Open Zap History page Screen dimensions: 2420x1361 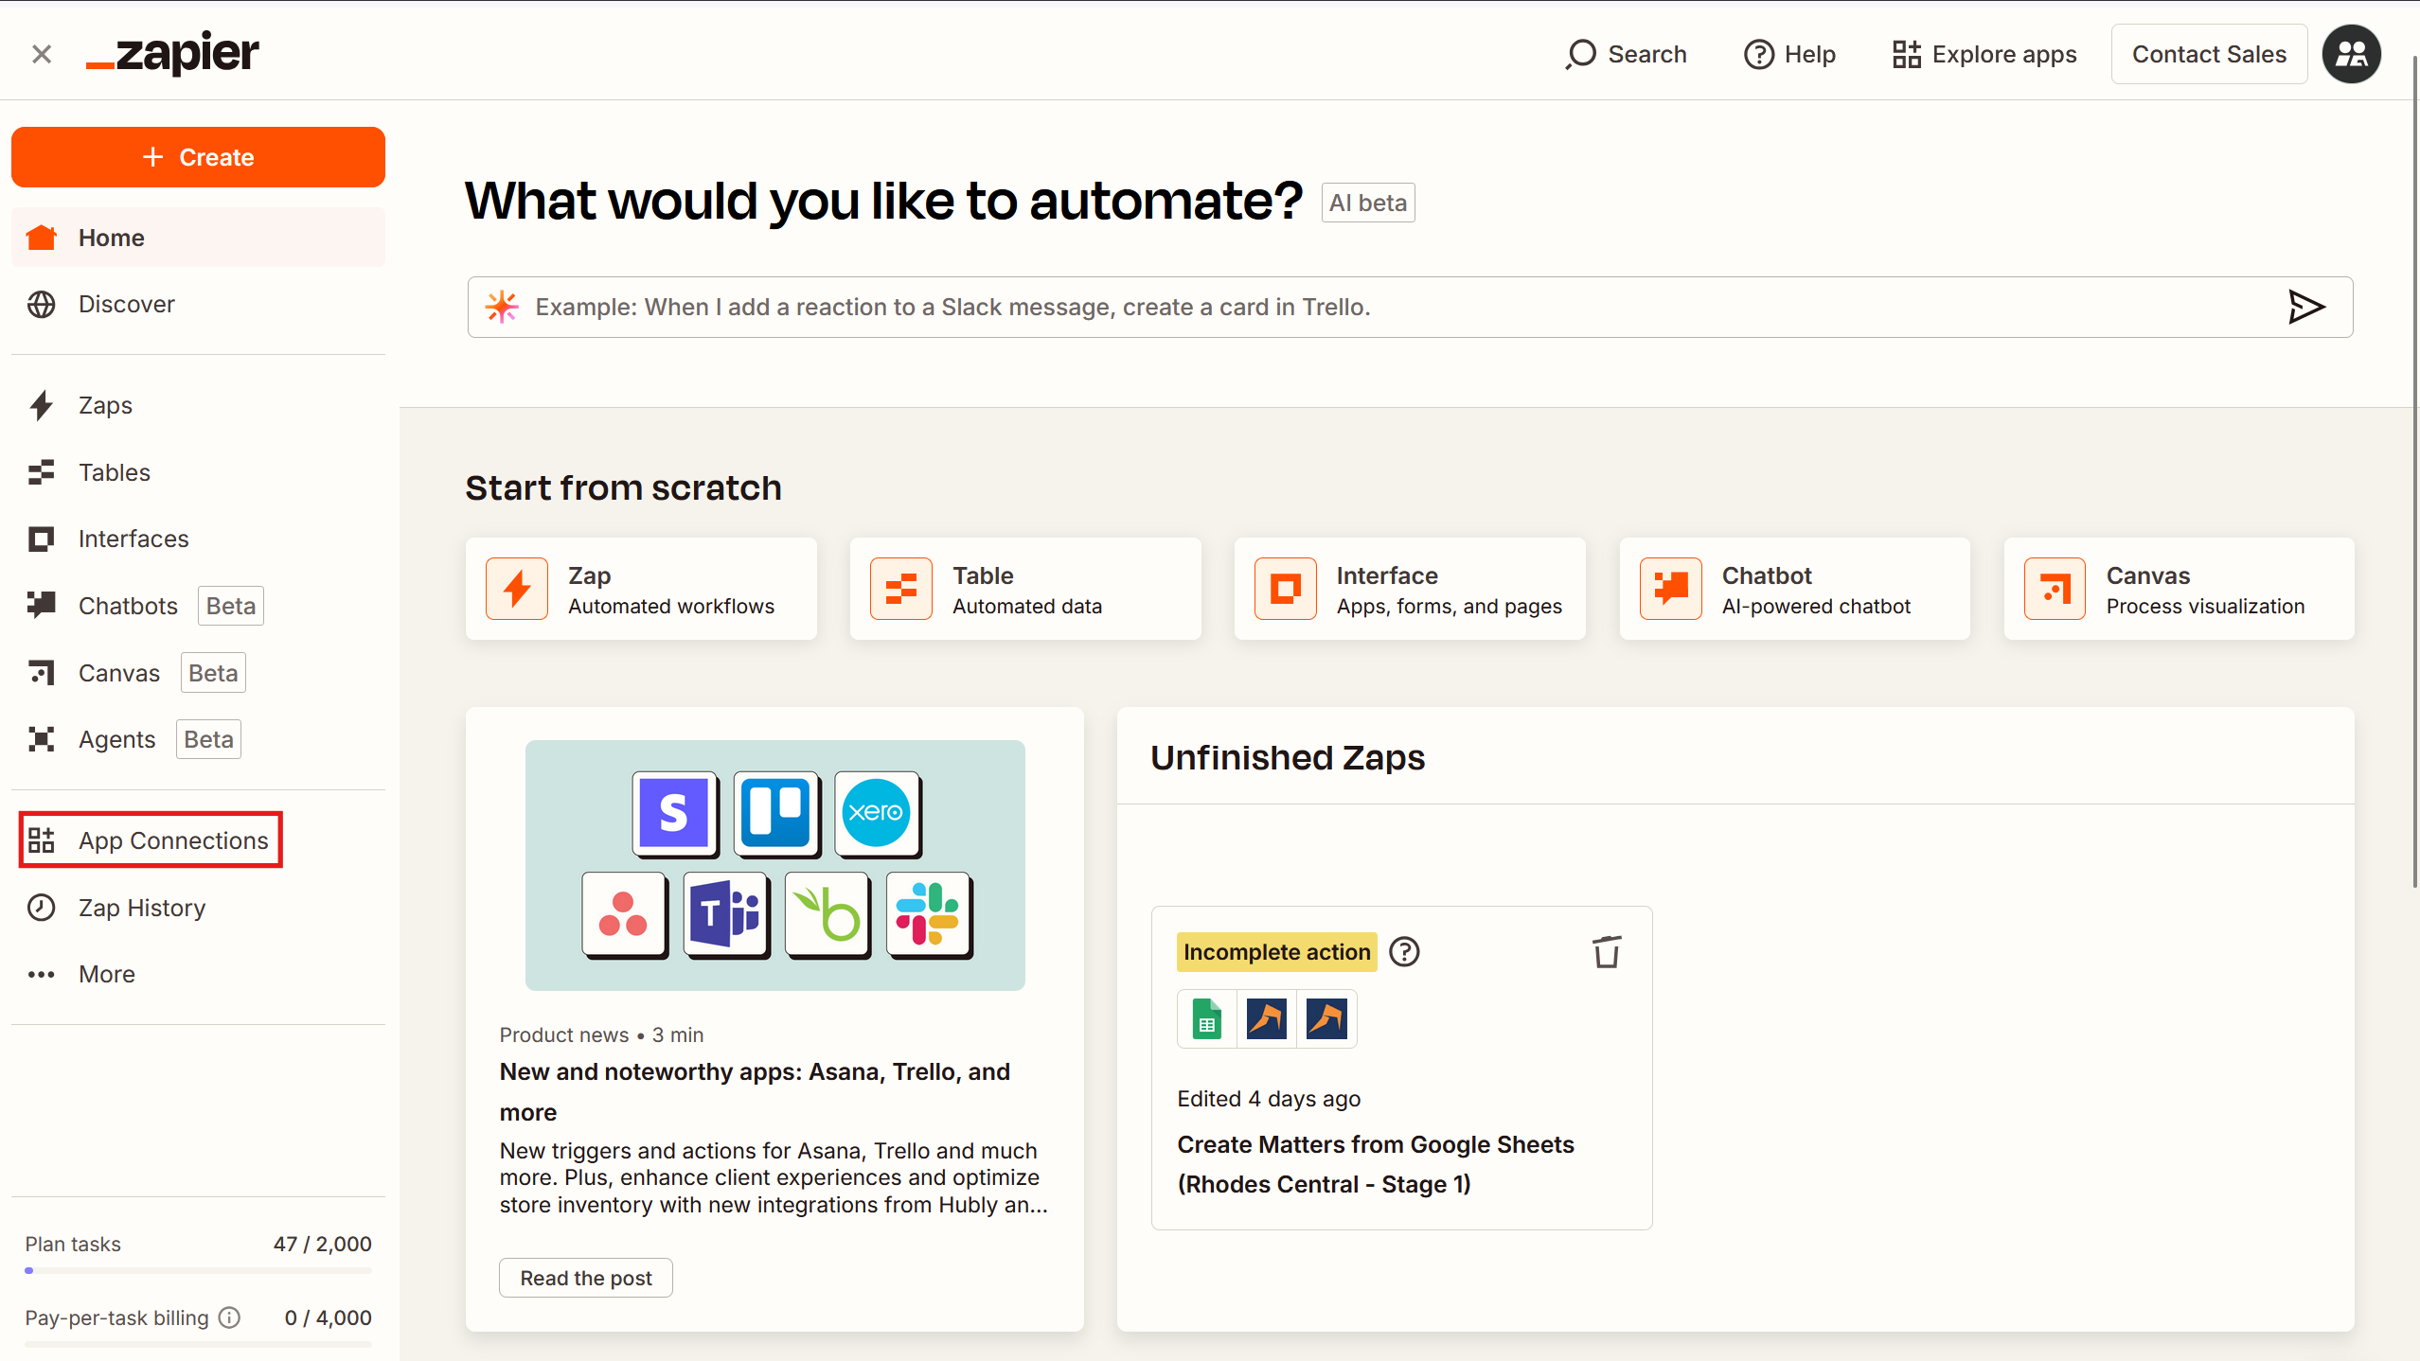click(142, 908)
